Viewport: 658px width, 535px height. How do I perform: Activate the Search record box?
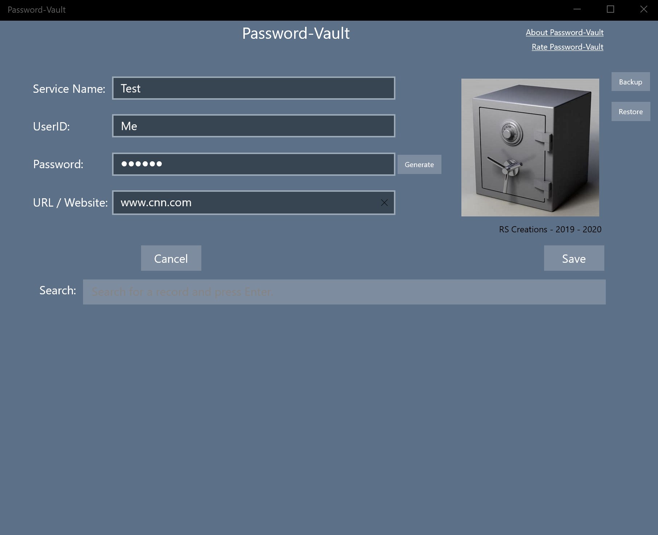344,292
